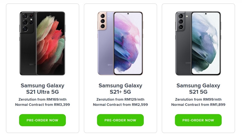Click Normal Contract from RM3,399 text

tap(43, 105)
